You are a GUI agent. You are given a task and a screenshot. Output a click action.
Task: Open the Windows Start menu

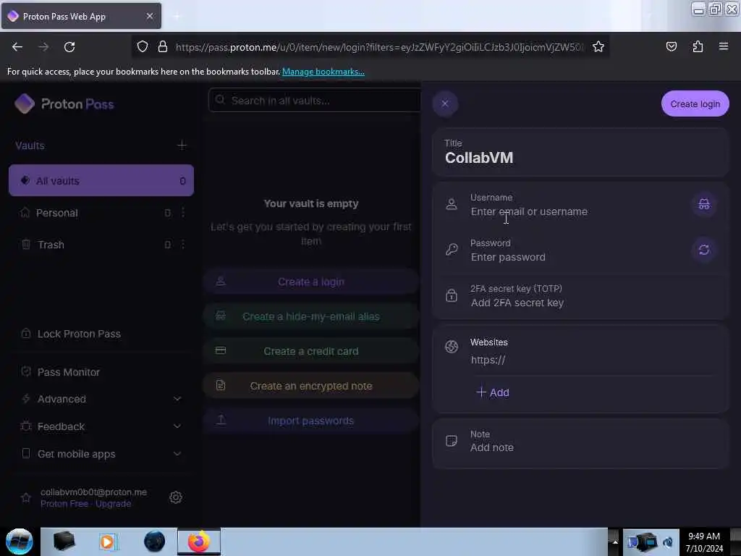coord(19,542)
